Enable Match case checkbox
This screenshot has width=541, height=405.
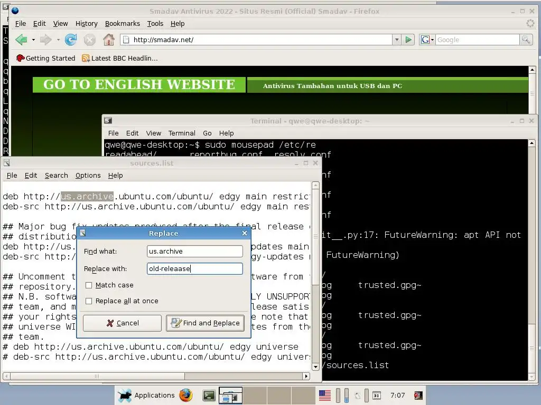[x=89, y=285]
